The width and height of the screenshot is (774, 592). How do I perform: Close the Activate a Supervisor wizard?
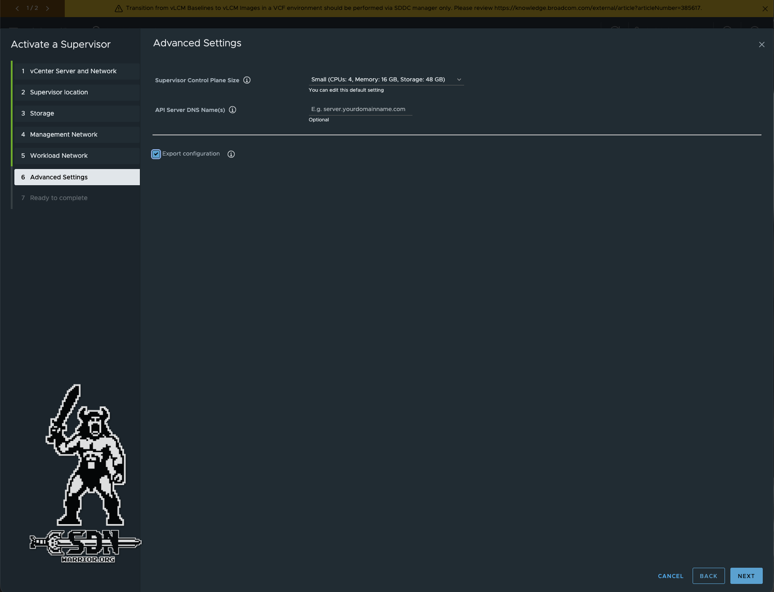tap(761, 45)
